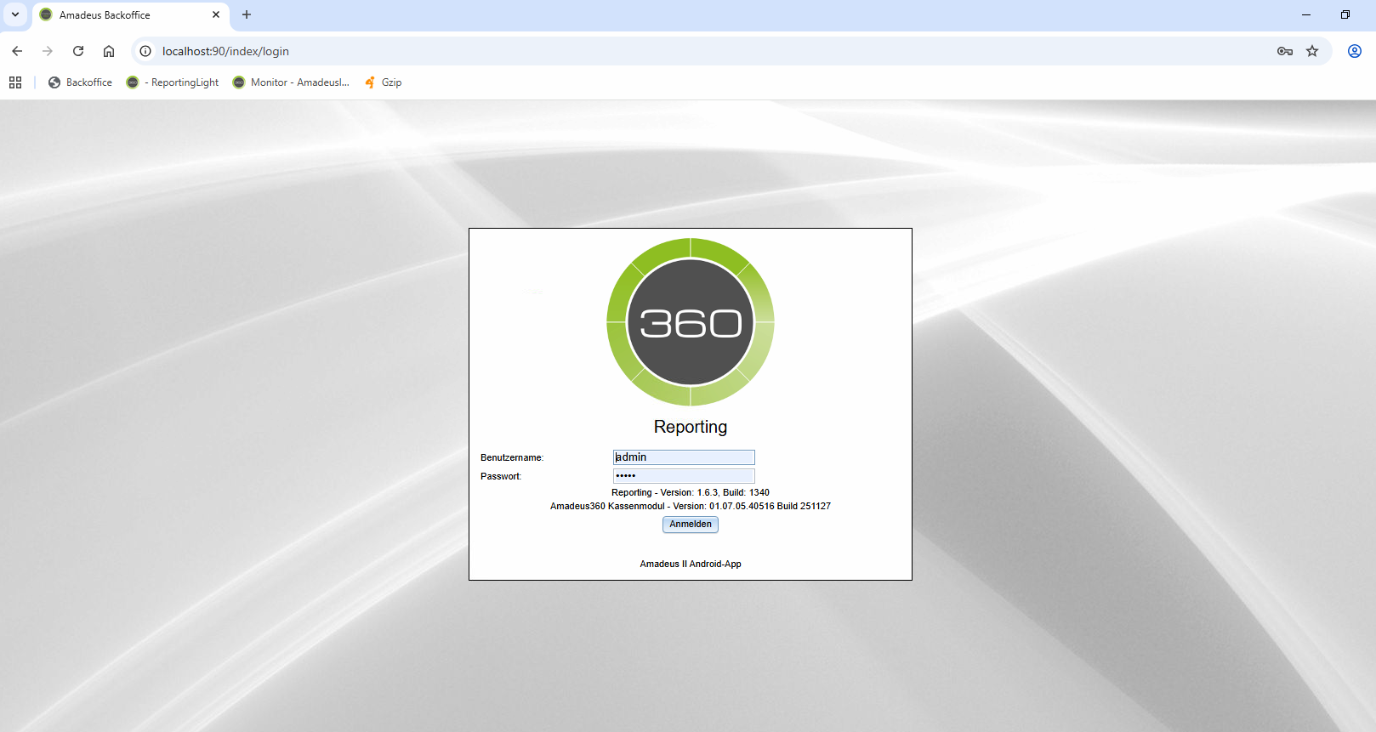Focus the Passwort input field
The width and height of the screenshot is (1376, 732).
pos(684,476)
